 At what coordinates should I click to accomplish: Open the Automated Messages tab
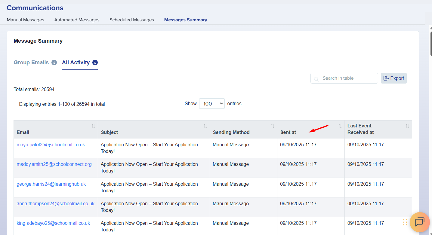[x=77, y=20]
